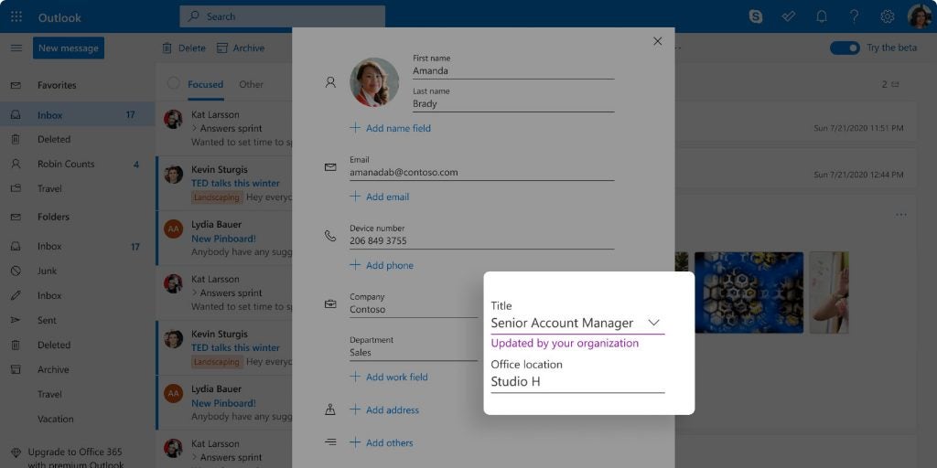Click the New message button
937x468 pixels.
[68, 48]
